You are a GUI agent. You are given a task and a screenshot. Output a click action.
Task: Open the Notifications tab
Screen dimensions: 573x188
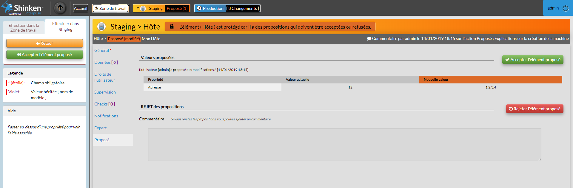[106, 116]
